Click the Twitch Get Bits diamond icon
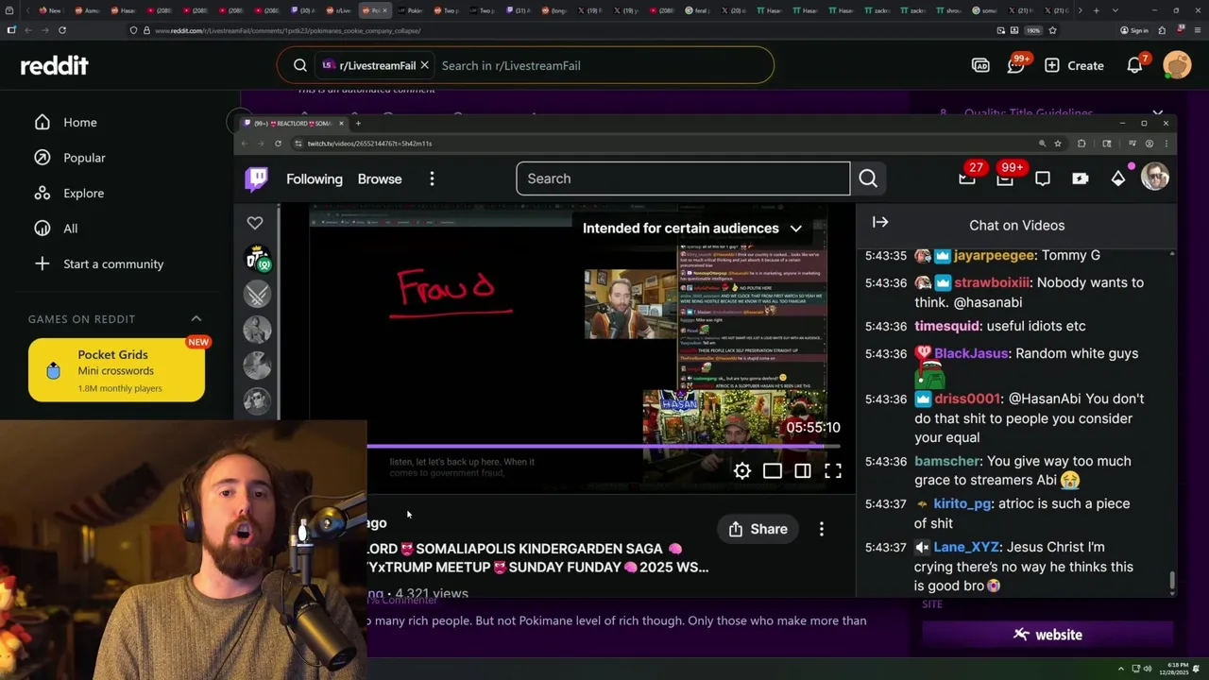This screenshot has height=680, width=1209. pos(1118,178)
